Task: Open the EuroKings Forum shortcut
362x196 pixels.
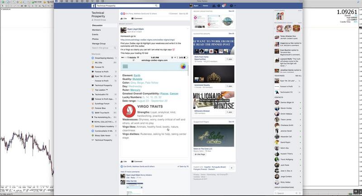Action: [x=102, y=103]
